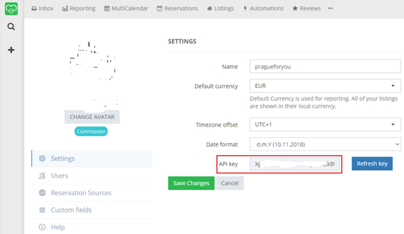
Task: Click the Reservation Sources globe icon
Action: (x=42, y=193)
